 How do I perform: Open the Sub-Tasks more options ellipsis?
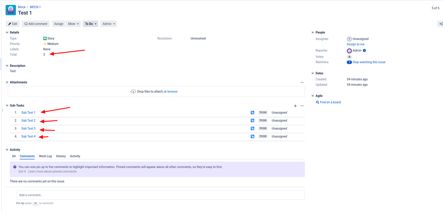coord(302,106)
